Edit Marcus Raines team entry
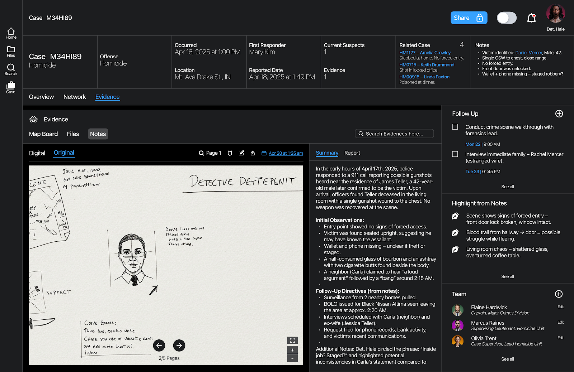 pyautogui.click(x=561, y=323)
